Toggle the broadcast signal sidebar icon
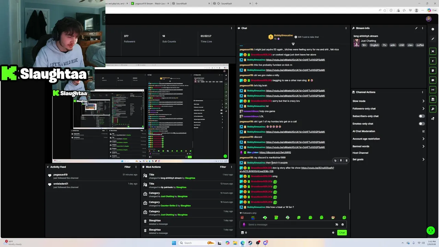Screen dimensions: 439x247 click(x=433, y=90)
